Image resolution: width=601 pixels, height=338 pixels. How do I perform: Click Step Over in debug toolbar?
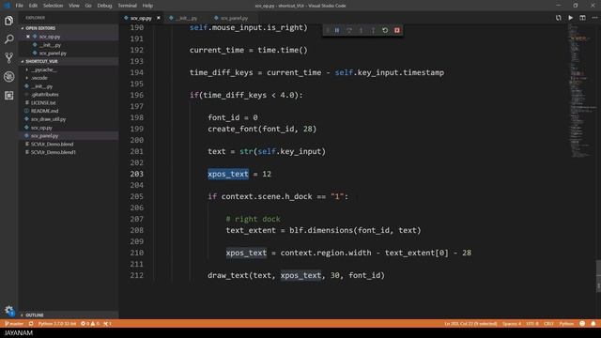coord(349,30)
